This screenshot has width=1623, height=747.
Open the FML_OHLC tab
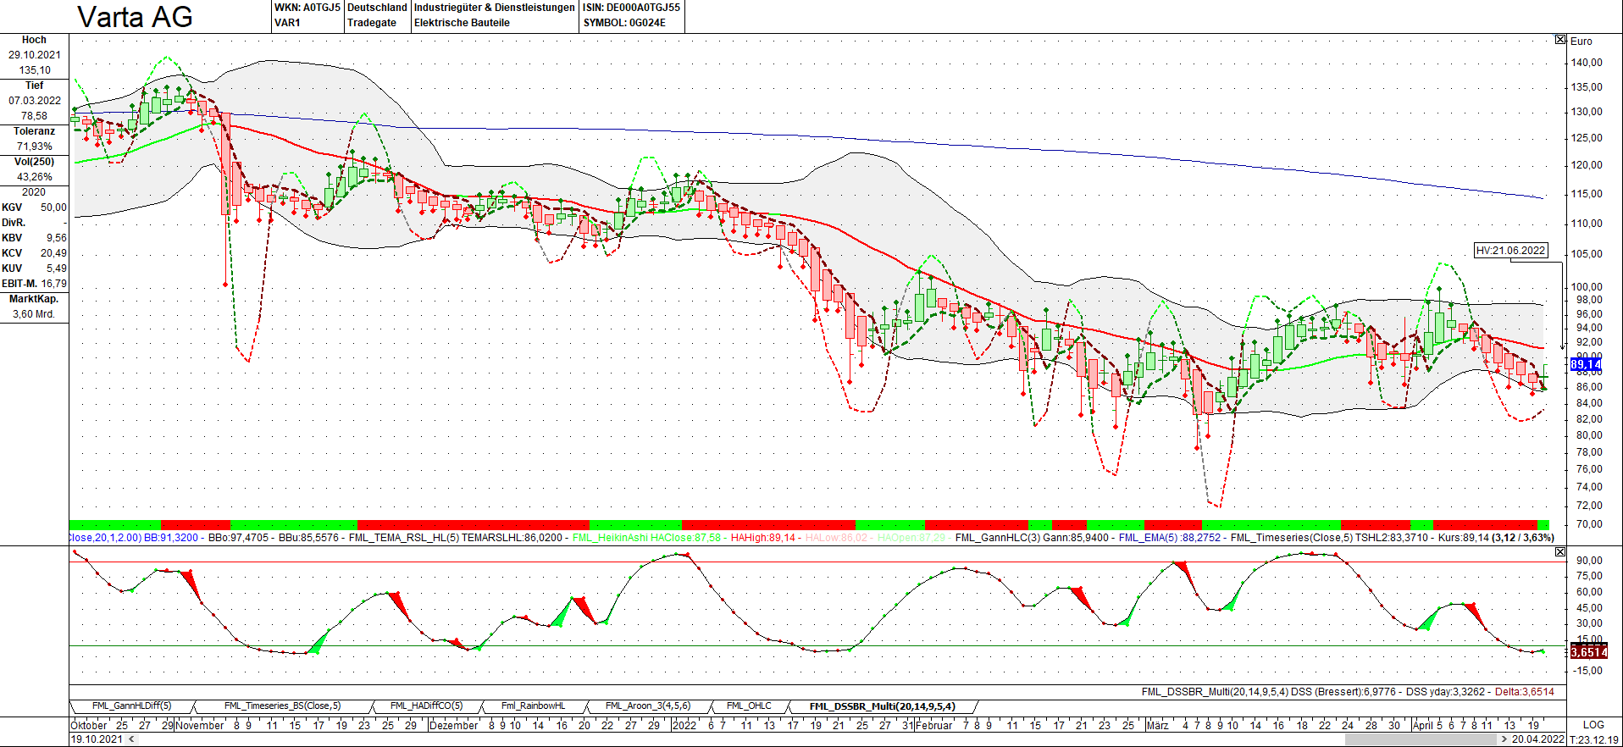(x=749, y=706)
